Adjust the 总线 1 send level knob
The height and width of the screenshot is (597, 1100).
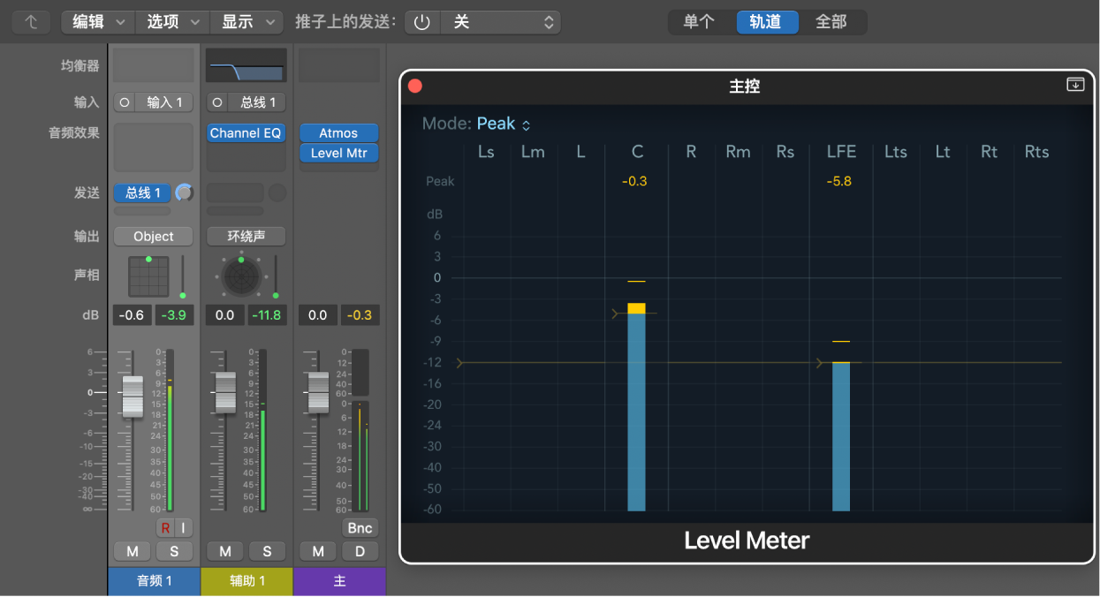point(184,193)
